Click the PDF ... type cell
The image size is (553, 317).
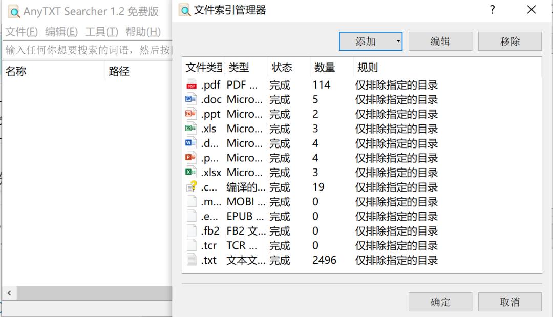pos(242,85)
